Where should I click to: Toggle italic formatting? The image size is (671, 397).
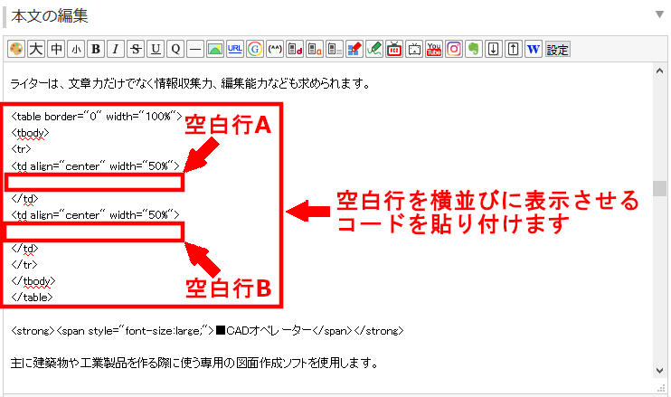[x=116, y=49]
